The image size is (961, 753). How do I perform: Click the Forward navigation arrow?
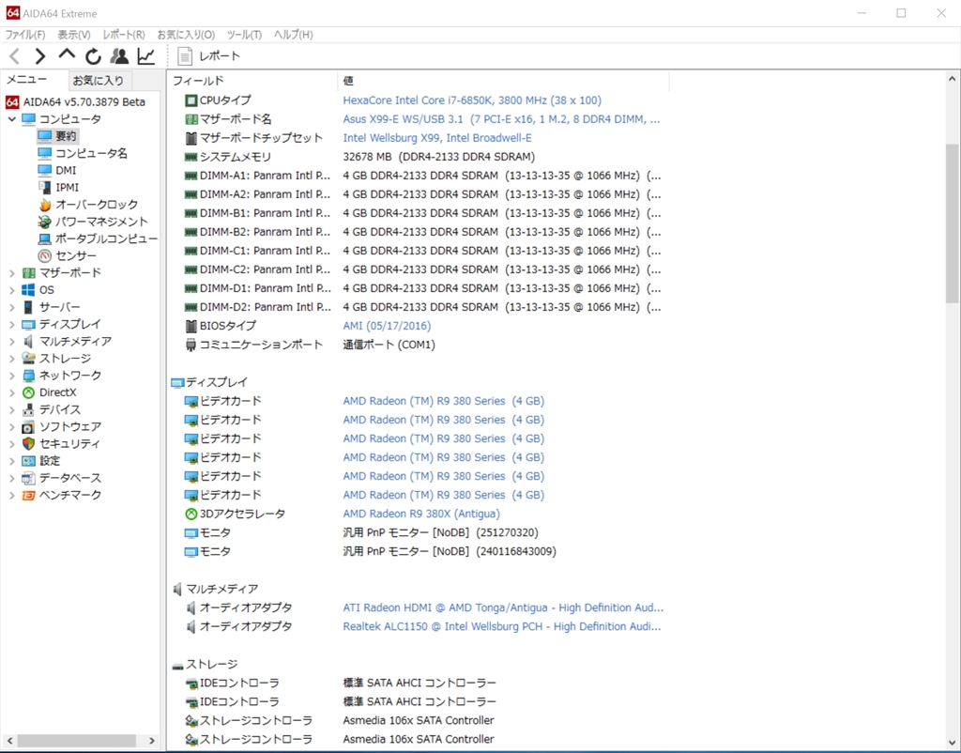tap(39, 56)
